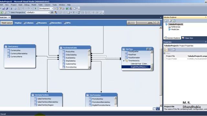
Task: Close the Model.bim document tab
Action: coord(9,17)
